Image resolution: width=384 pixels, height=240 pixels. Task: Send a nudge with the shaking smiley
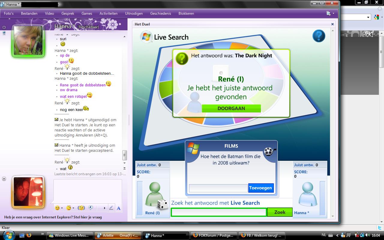pyautogui.click(x=81, y=208)
